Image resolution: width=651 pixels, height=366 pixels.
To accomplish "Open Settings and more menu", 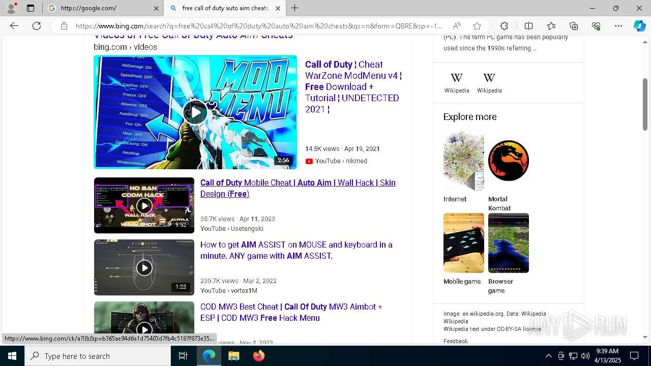I will (618, 26).
